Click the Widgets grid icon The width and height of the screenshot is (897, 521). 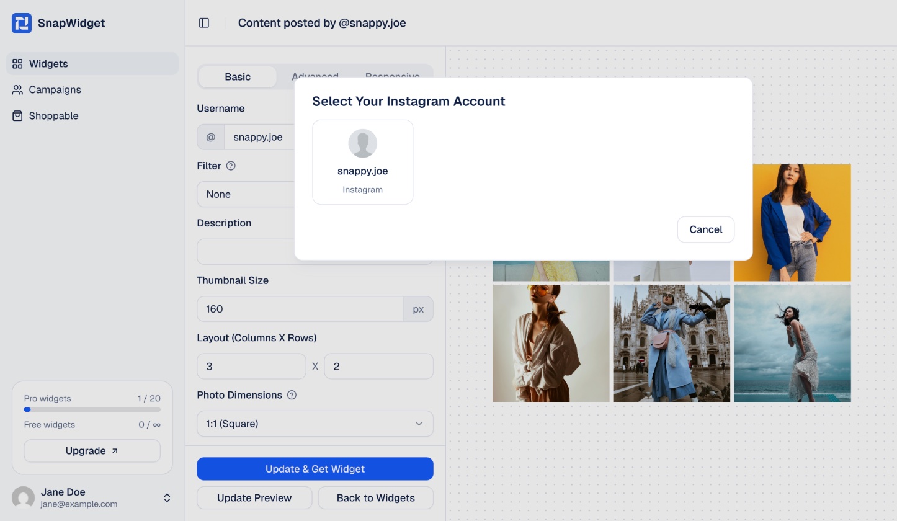click(x=17, y=64)
